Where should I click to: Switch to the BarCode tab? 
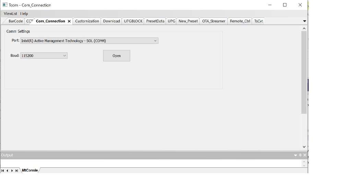[15, 21]
